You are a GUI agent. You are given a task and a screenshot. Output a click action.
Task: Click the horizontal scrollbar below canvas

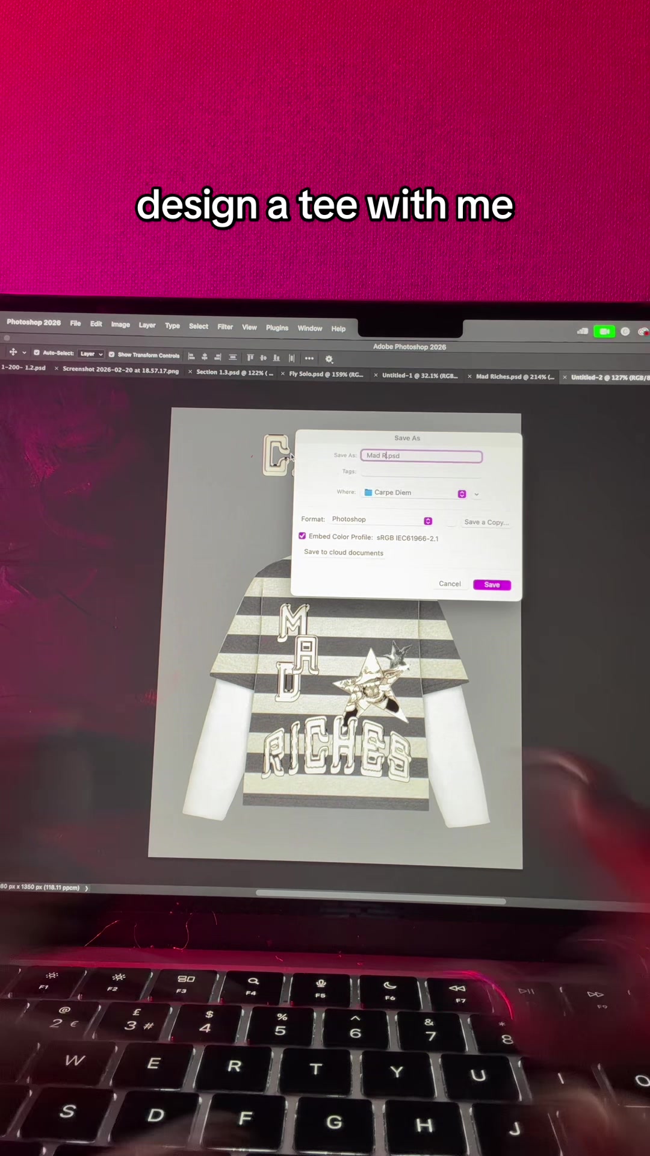click(x=380, y=897)
